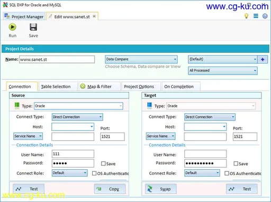Open the help icon
This screenshot has height=202, width=271.
tap(265, 16)
